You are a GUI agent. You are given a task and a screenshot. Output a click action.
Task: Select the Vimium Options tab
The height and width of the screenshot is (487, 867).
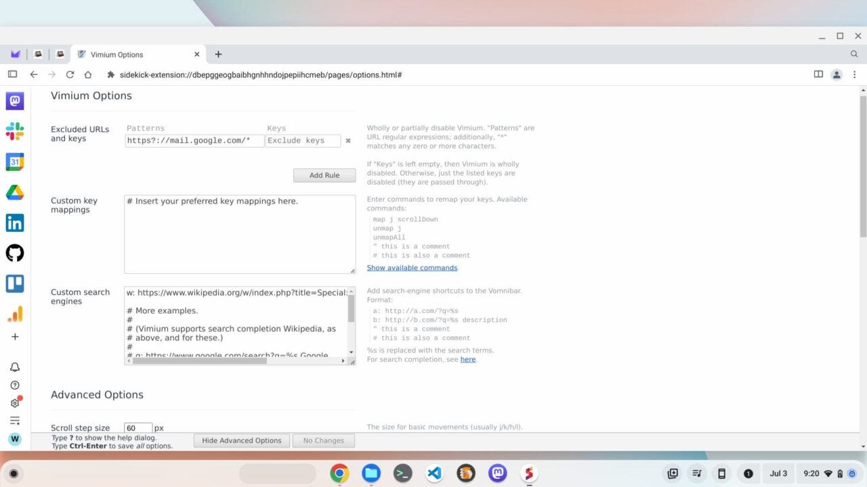pyautogui.click(x=139, y=54)
